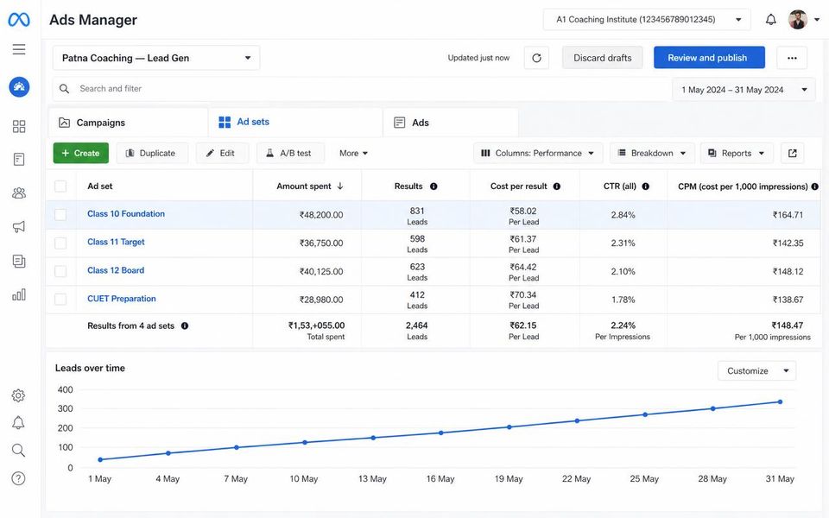Open the three-dot more options button
829x518 pixels.
pyautogui.click(x=792, y=58)
